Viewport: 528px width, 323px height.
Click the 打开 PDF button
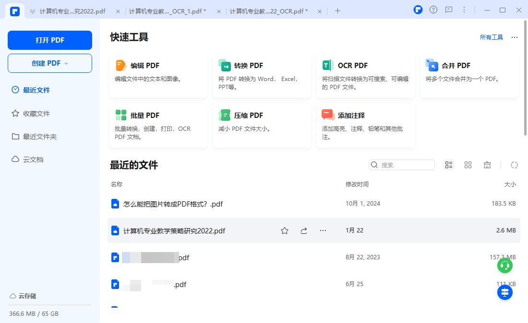point(49,40)
